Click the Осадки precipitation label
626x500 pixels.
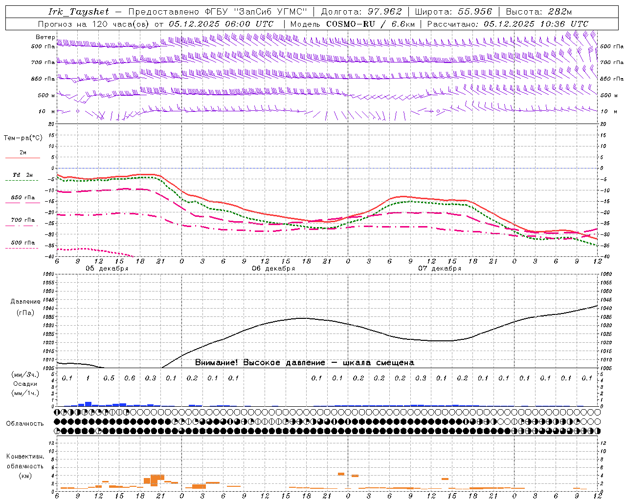(x=25, y=384)
